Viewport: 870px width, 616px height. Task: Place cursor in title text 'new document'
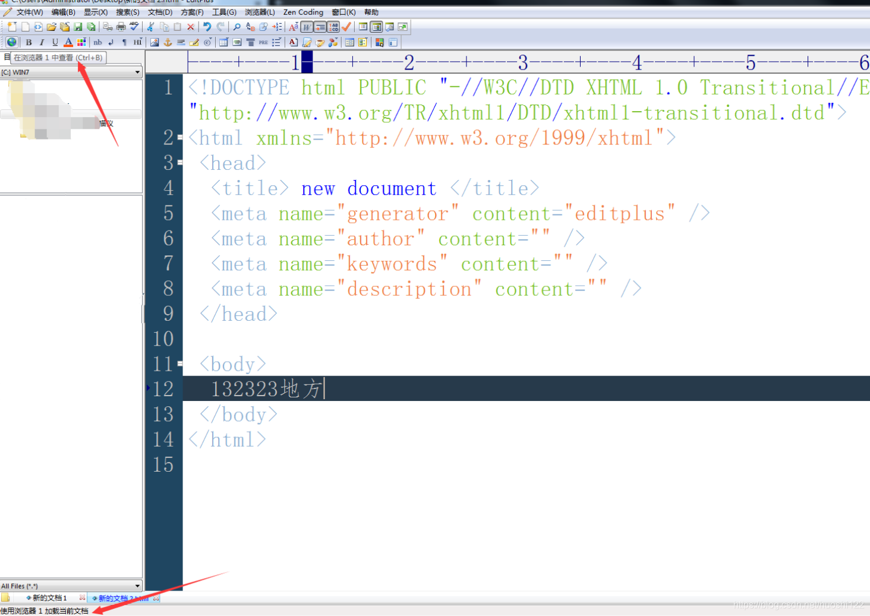tap(368, 188)
